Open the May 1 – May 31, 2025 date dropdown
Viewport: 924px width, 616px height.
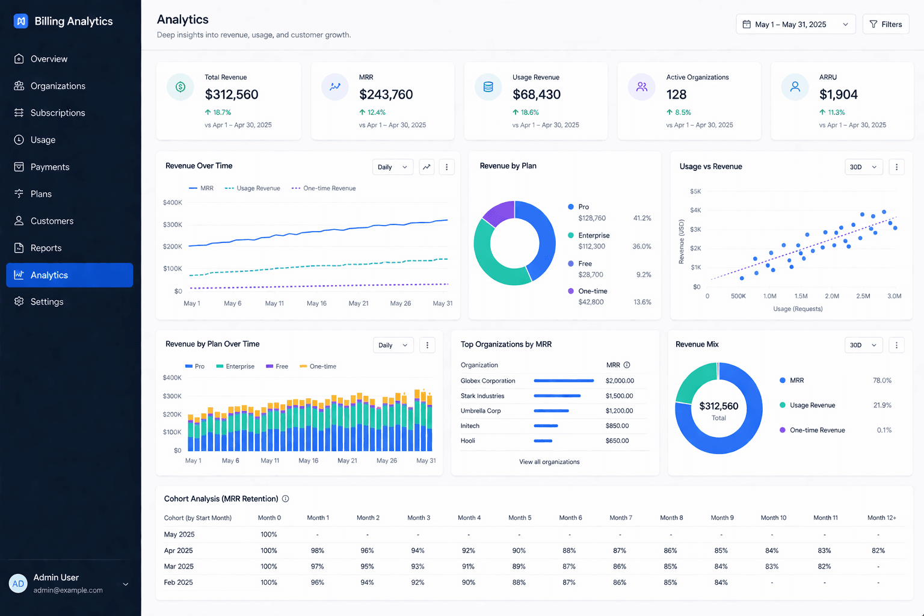tap(795, 25)
